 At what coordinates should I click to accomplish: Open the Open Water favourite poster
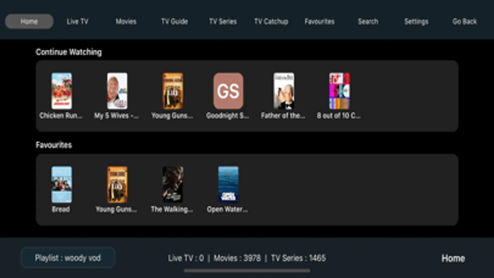228,184
